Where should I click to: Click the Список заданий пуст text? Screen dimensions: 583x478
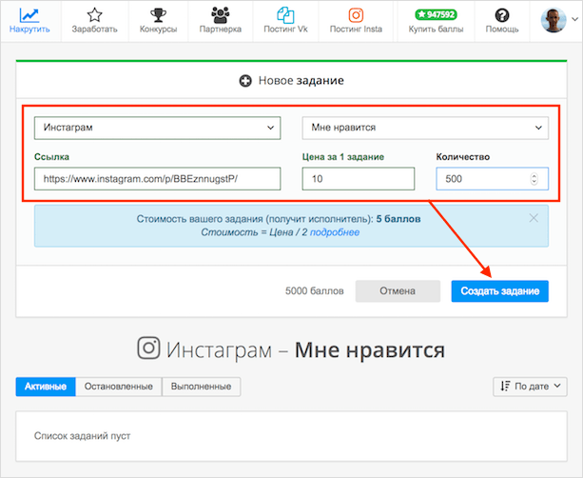(82, 436)
